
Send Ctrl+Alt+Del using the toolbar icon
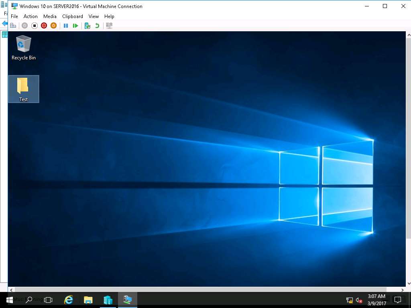coord(13,26)
